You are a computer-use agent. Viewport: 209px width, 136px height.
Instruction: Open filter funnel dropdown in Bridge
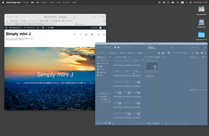pos(169,53)
